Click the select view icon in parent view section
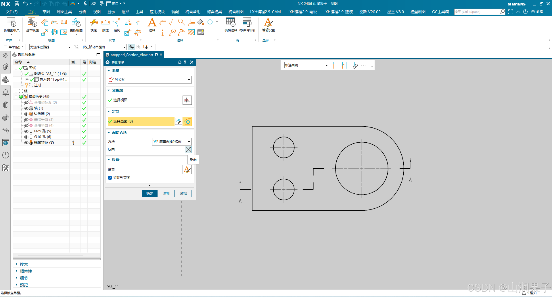The width and height of the screenshot is (552, 297). (187, 100)
